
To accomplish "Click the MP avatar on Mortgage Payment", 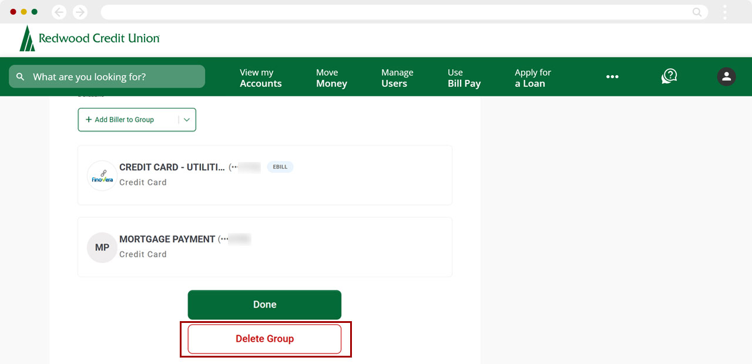I will pyautogui.click(x=102, y=247).
